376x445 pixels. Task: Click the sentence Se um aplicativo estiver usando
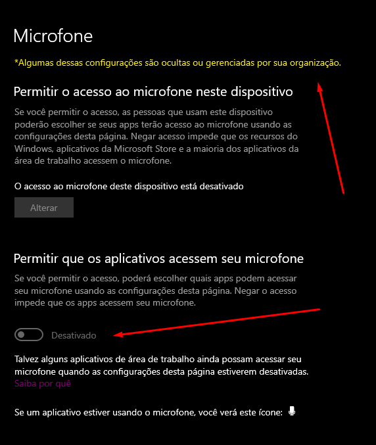[x=149, y=412]
